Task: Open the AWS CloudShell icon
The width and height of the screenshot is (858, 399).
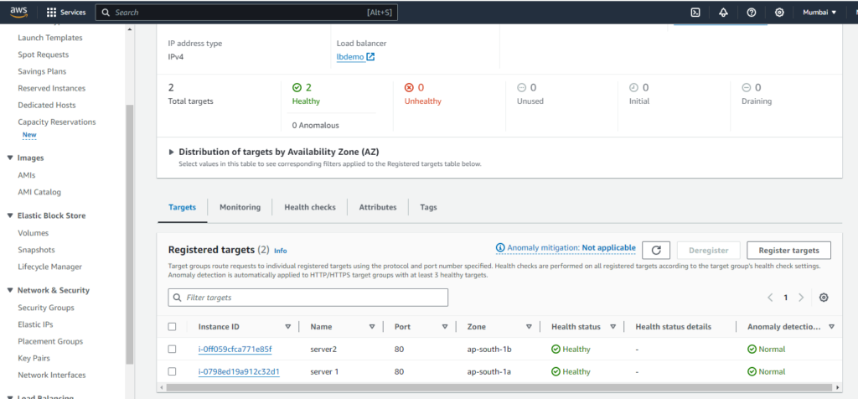Action: coord(695,13)
